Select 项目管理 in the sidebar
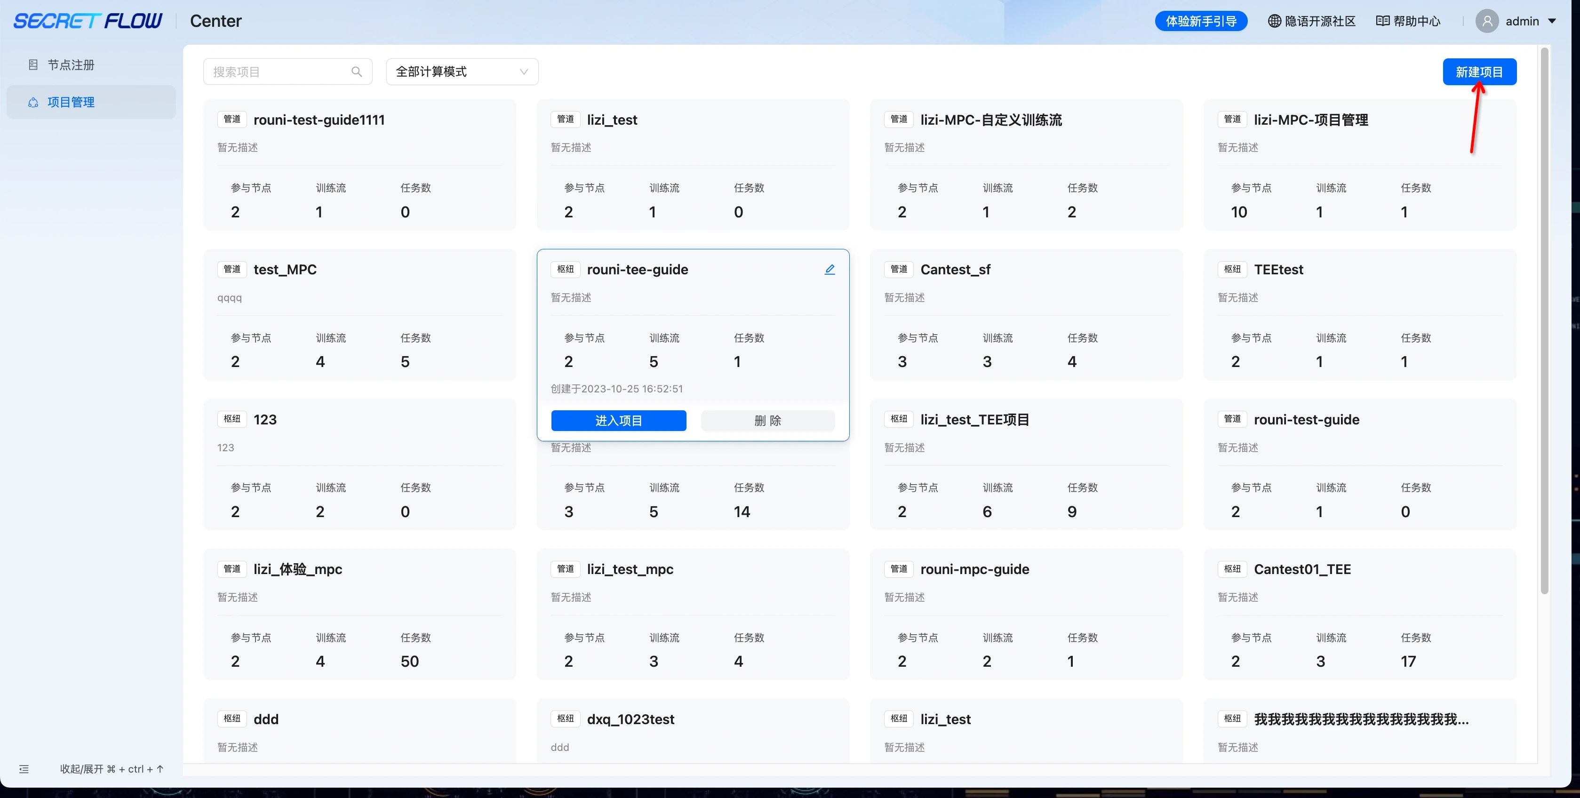Image resolution: width=1580 pixels, height=798 pixels. (91, 103)
